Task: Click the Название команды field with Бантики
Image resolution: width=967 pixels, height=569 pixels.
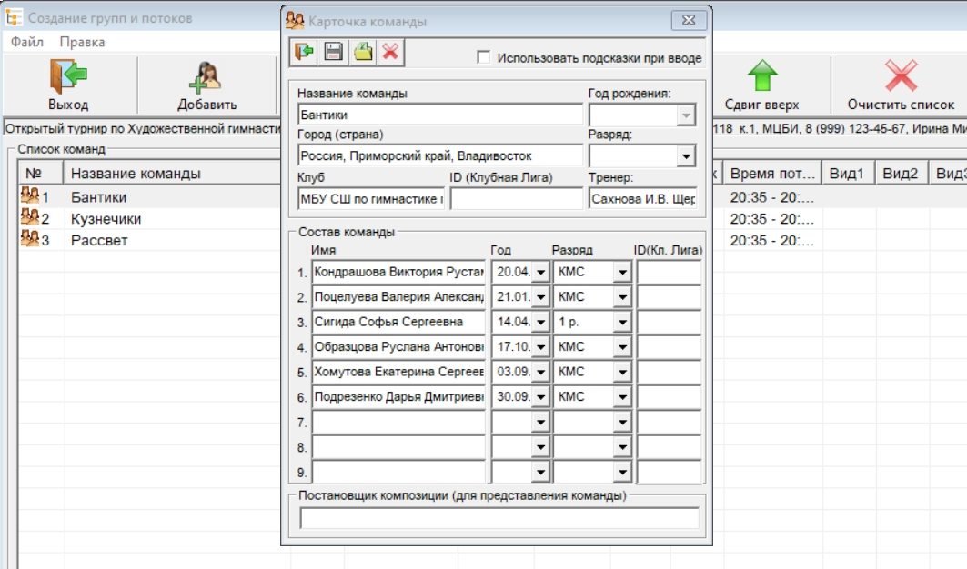Action: coord(439,115)
